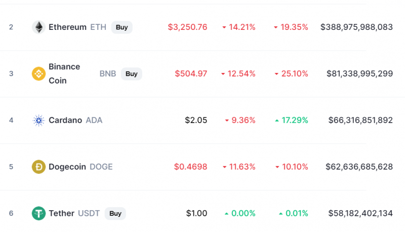Click Binance Coin's 25.10% weekly drop
405x232 pixels.
[x=291, y=73]
